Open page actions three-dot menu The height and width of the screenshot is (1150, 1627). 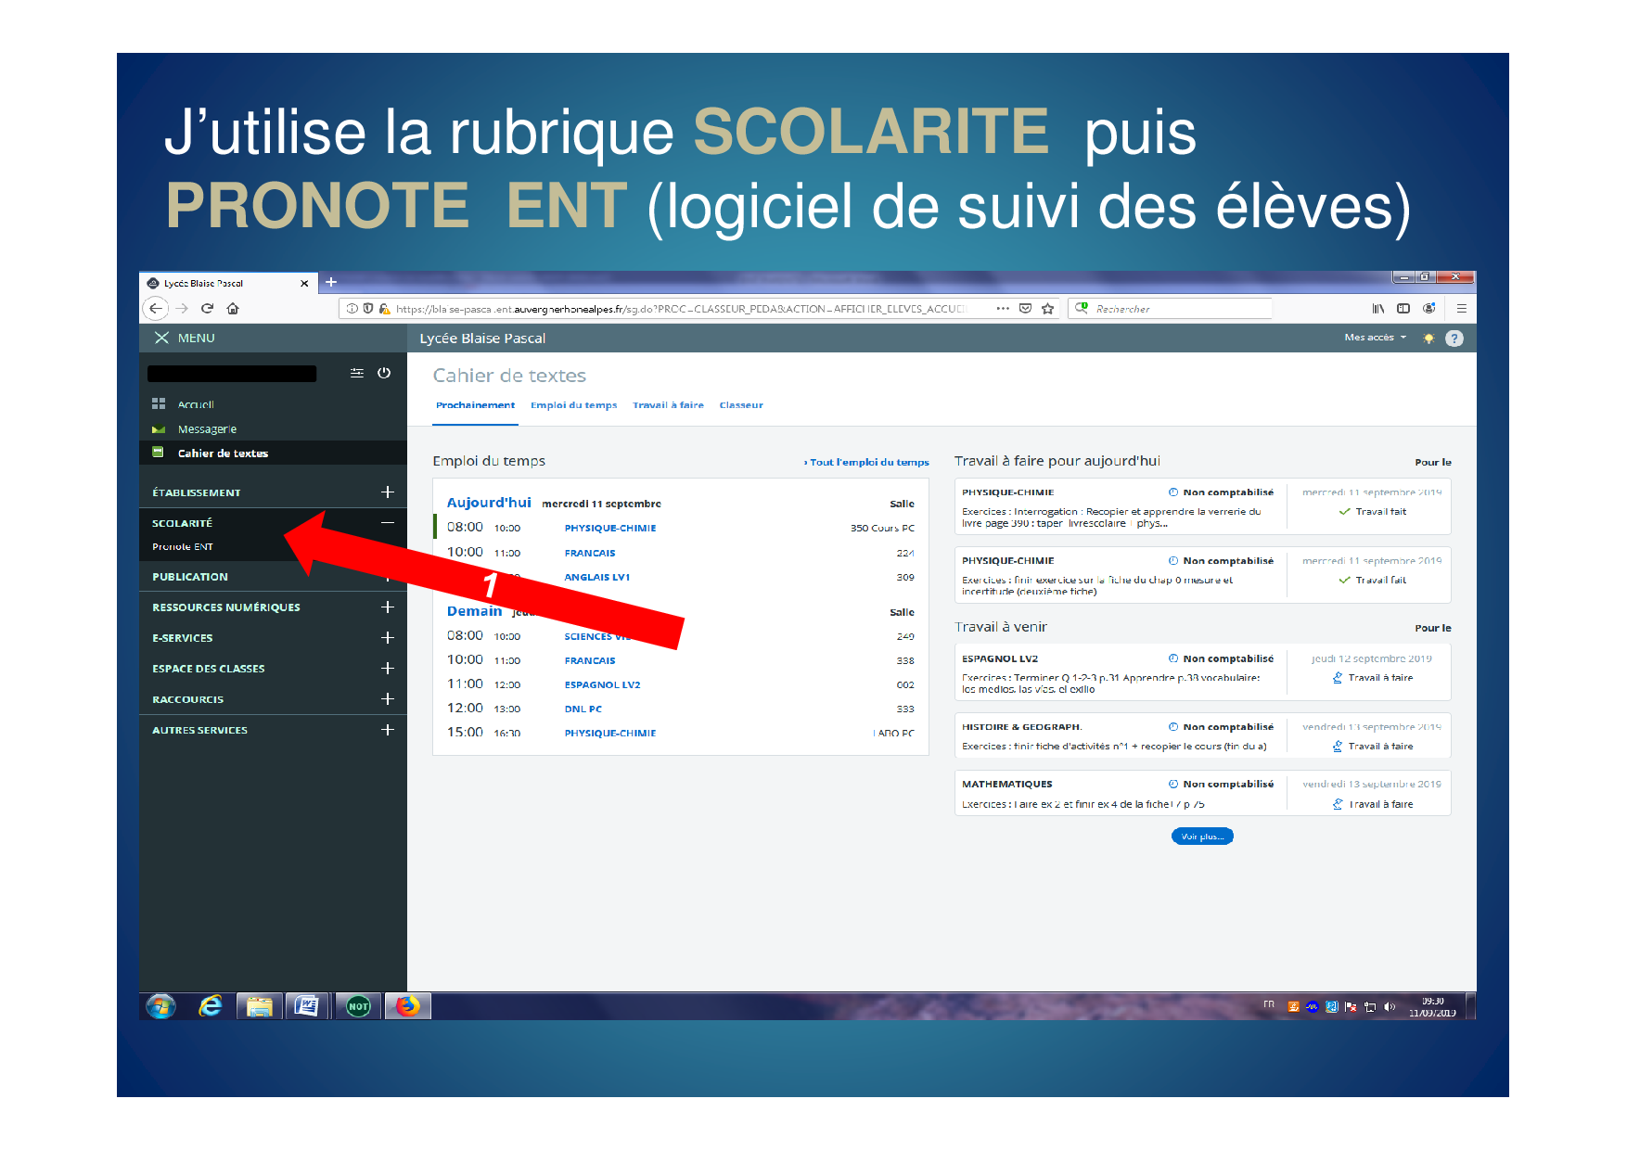point(1003,309)
